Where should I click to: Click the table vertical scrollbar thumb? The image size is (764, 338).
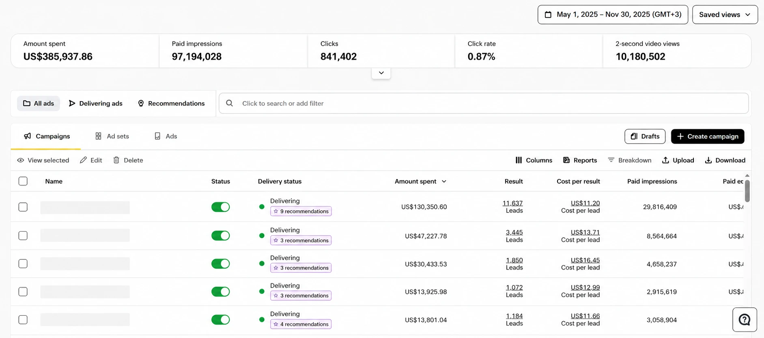point(747,190)
